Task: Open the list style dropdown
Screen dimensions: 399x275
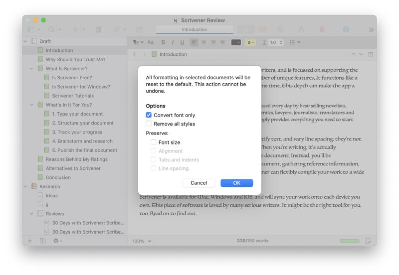Action: tap(295, 42)
